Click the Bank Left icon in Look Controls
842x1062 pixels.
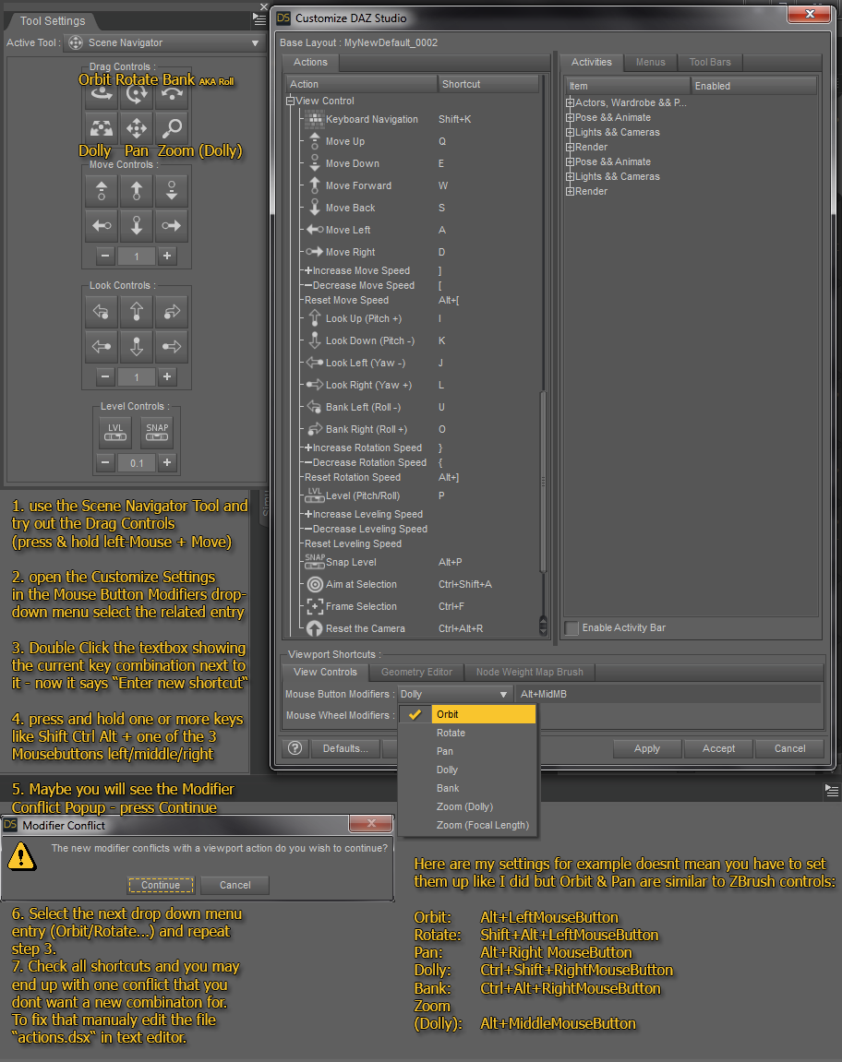click(102, 312)
